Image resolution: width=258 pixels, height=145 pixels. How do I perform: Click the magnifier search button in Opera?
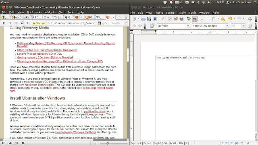click(x=125, y=23)
